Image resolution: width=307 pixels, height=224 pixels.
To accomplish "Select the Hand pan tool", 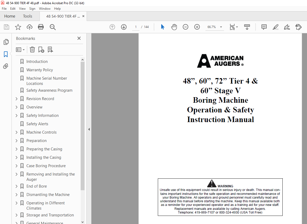I will pyautogui.click(x=174, y=27).
